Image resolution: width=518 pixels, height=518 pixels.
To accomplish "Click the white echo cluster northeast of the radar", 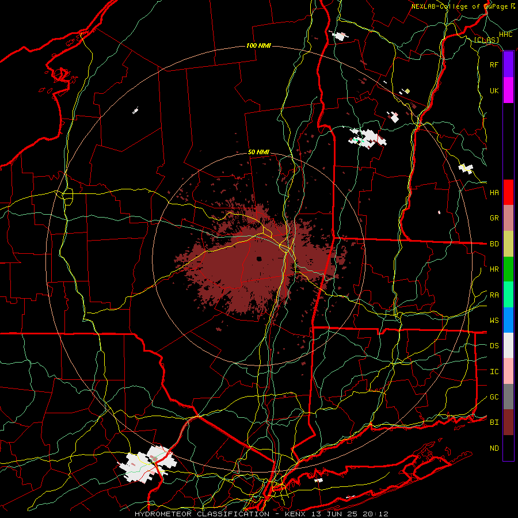I will [x=367, y=138].
